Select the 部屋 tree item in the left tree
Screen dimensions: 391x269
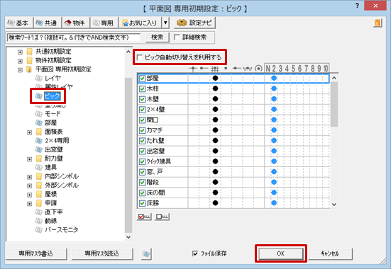[51, 122]
